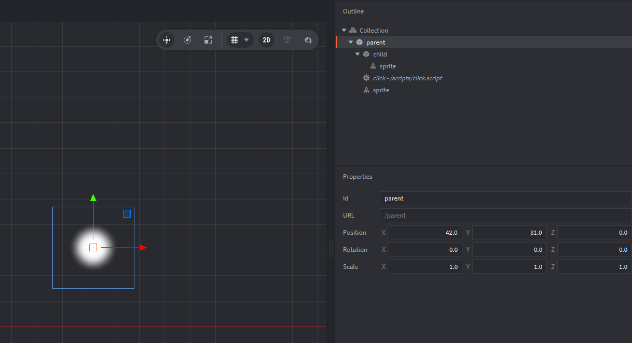Image resolution: width=632 pixels, height=343 pixels.
Task: Toggle the 2D view mode button
Action: pyautogui.click(x=266, y=40)
